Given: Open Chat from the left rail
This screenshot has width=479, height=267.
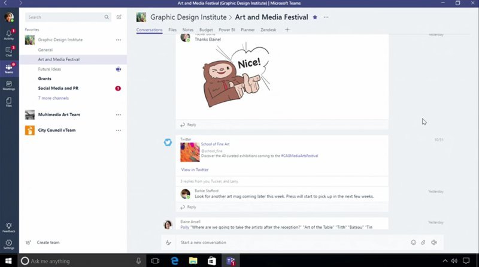Looking at the screenshot, I should click(9, 51).
